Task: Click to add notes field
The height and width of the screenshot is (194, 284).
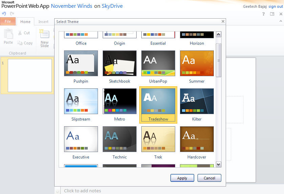Action: pos(82,191)
